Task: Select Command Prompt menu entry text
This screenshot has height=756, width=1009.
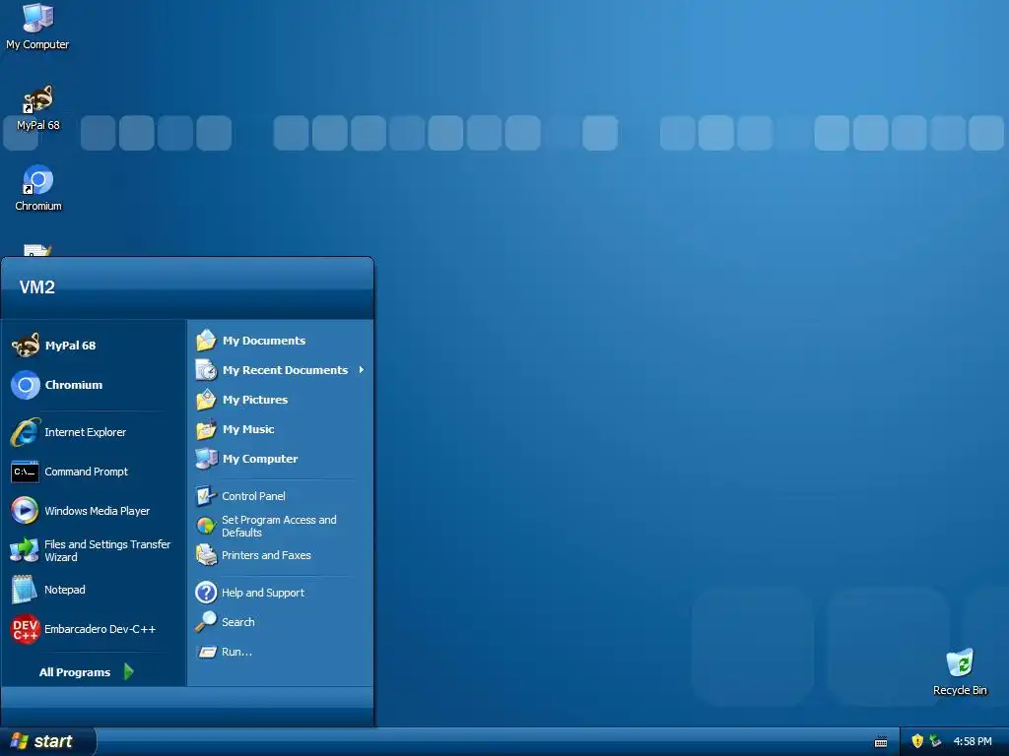Action: [87, 472]
